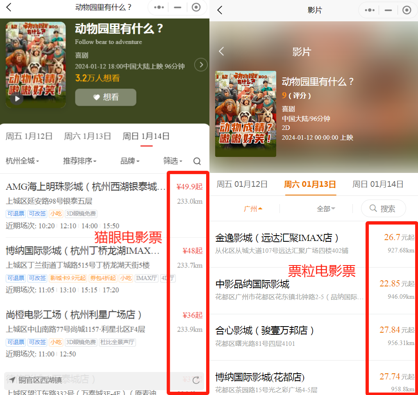
Task: Collapse the 广州 city dropdown
Action: click(253, 209)
